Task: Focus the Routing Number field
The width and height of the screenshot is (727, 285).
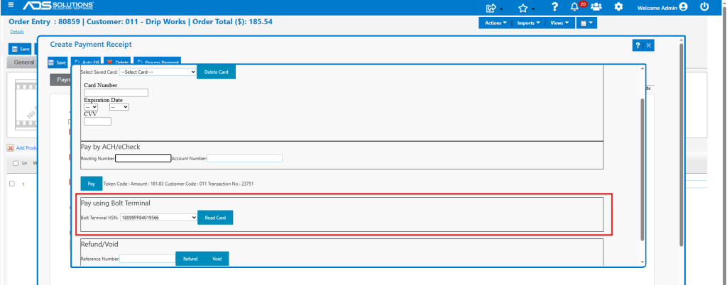Action: pyautogui.click(x=143, y=158)
